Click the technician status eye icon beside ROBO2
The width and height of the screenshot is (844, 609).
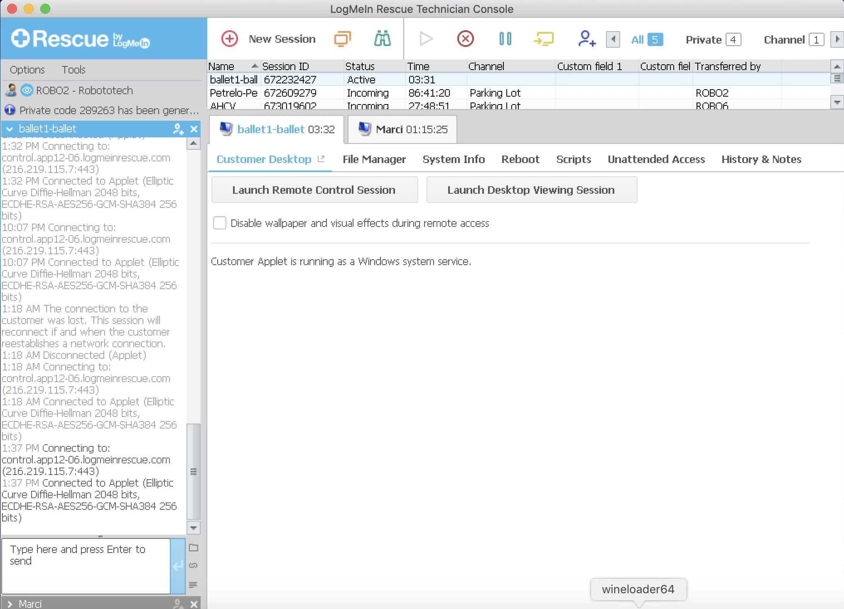pyautogui.click(x=27, y=90)
